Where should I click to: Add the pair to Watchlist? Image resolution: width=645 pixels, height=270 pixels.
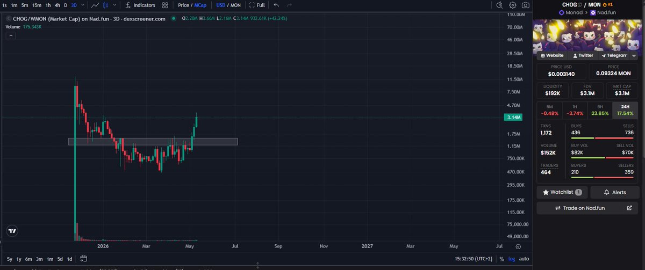[x=562, y=192]
